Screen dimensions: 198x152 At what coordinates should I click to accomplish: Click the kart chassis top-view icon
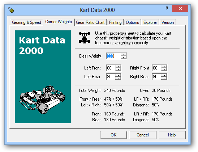85,38
